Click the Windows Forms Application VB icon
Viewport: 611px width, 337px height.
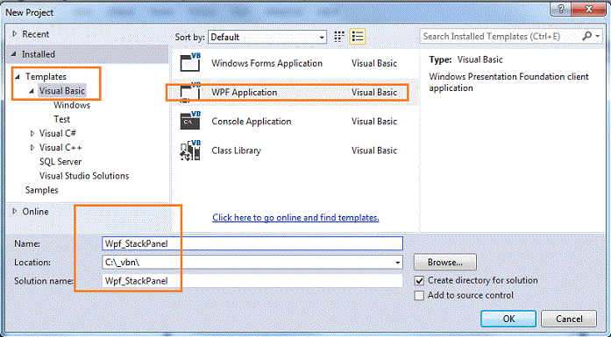coord(190,63)
